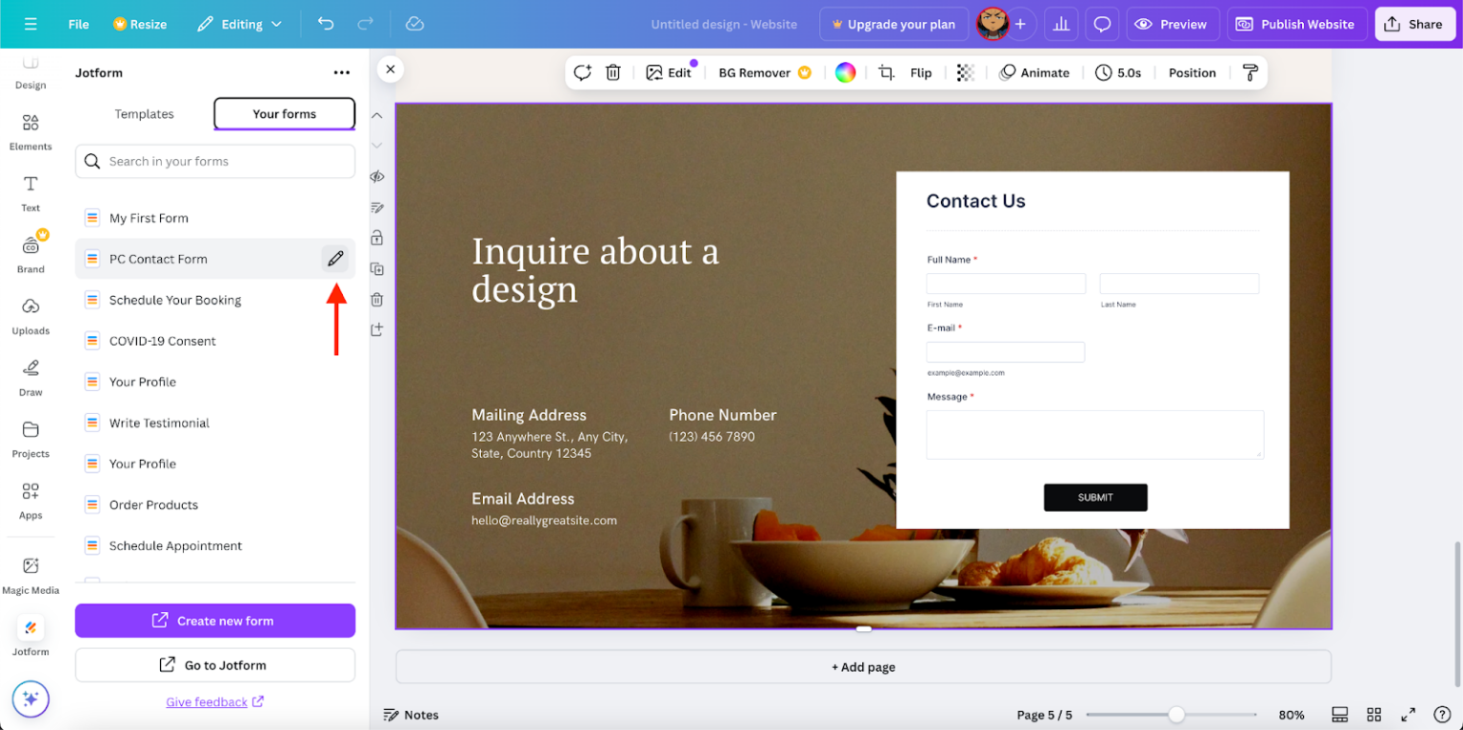Delete the page using the trash icon

click(376, 299)
